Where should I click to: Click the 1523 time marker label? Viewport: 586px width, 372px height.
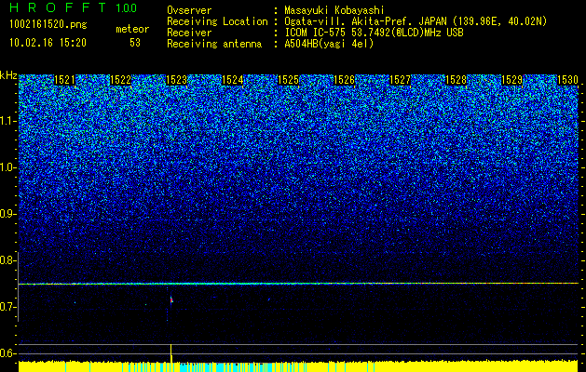click(176, 80)
